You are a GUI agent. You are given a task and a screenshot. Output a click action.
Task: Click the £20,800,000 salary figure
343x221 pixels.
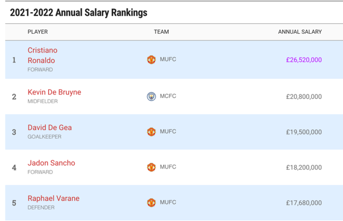click(x=304, y=97)
